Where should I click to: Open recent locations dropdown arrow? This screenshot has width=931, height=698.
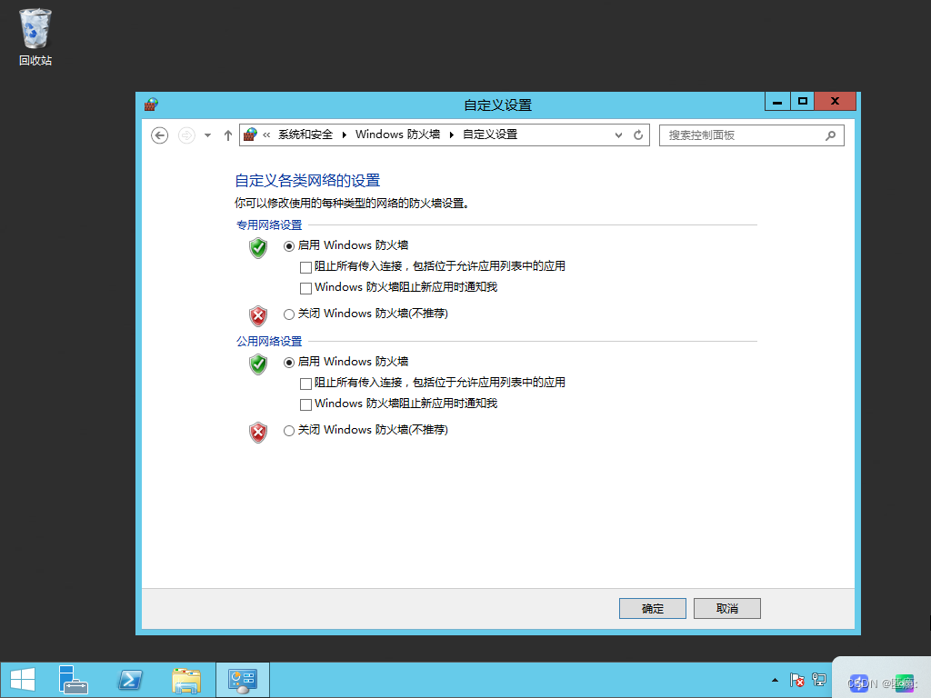207,135
